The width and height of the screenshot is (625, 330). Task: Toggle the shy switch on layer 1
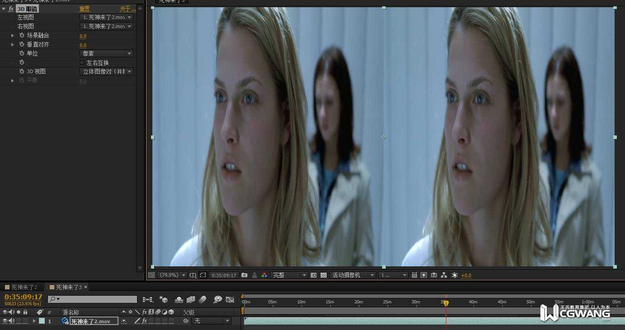point(123,321)
